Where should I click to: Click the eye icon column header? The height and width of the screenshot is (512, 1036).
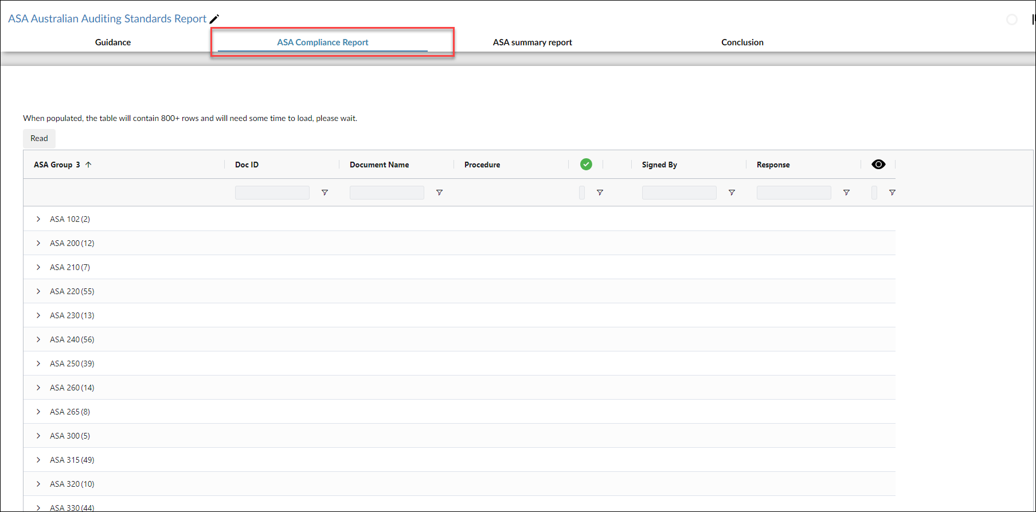(878, 165)
